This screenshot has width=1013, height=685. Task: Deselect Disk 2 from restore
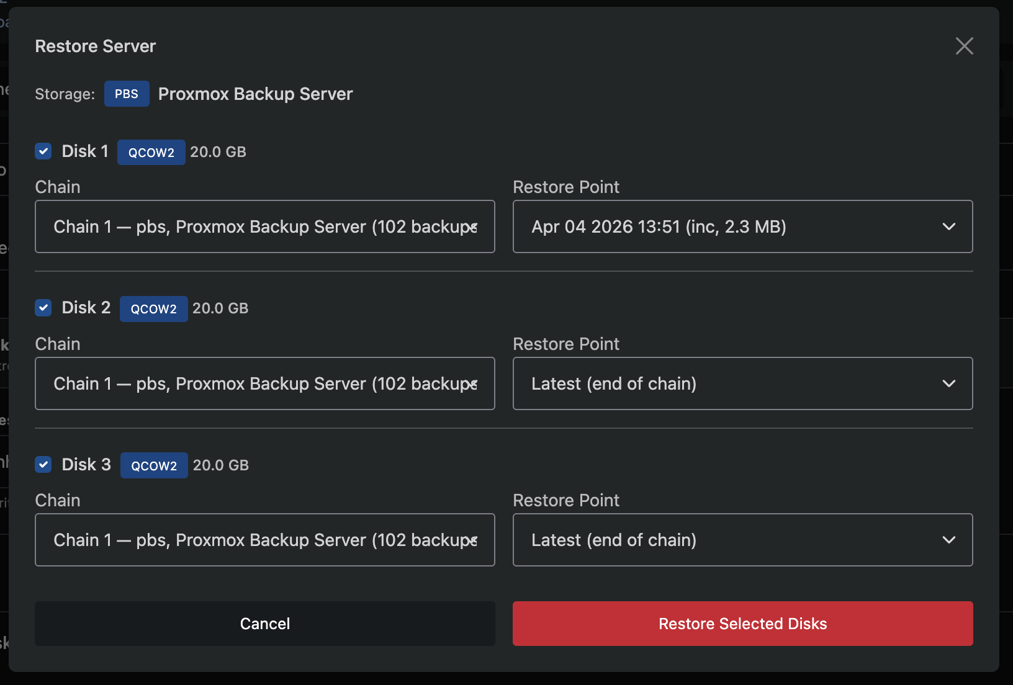point(43,308)
